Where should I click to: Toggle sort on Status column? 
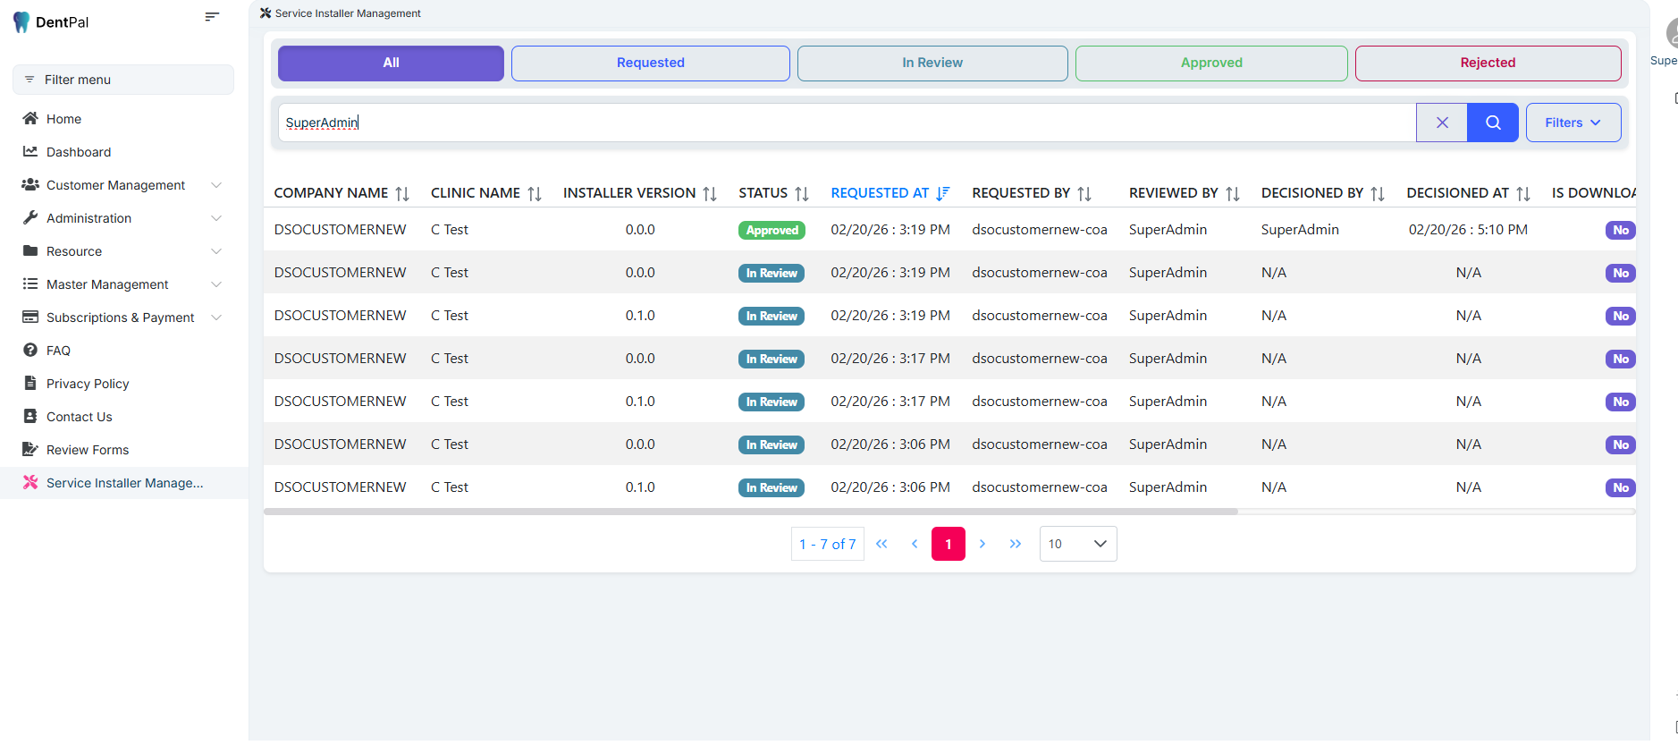[801, 194]
